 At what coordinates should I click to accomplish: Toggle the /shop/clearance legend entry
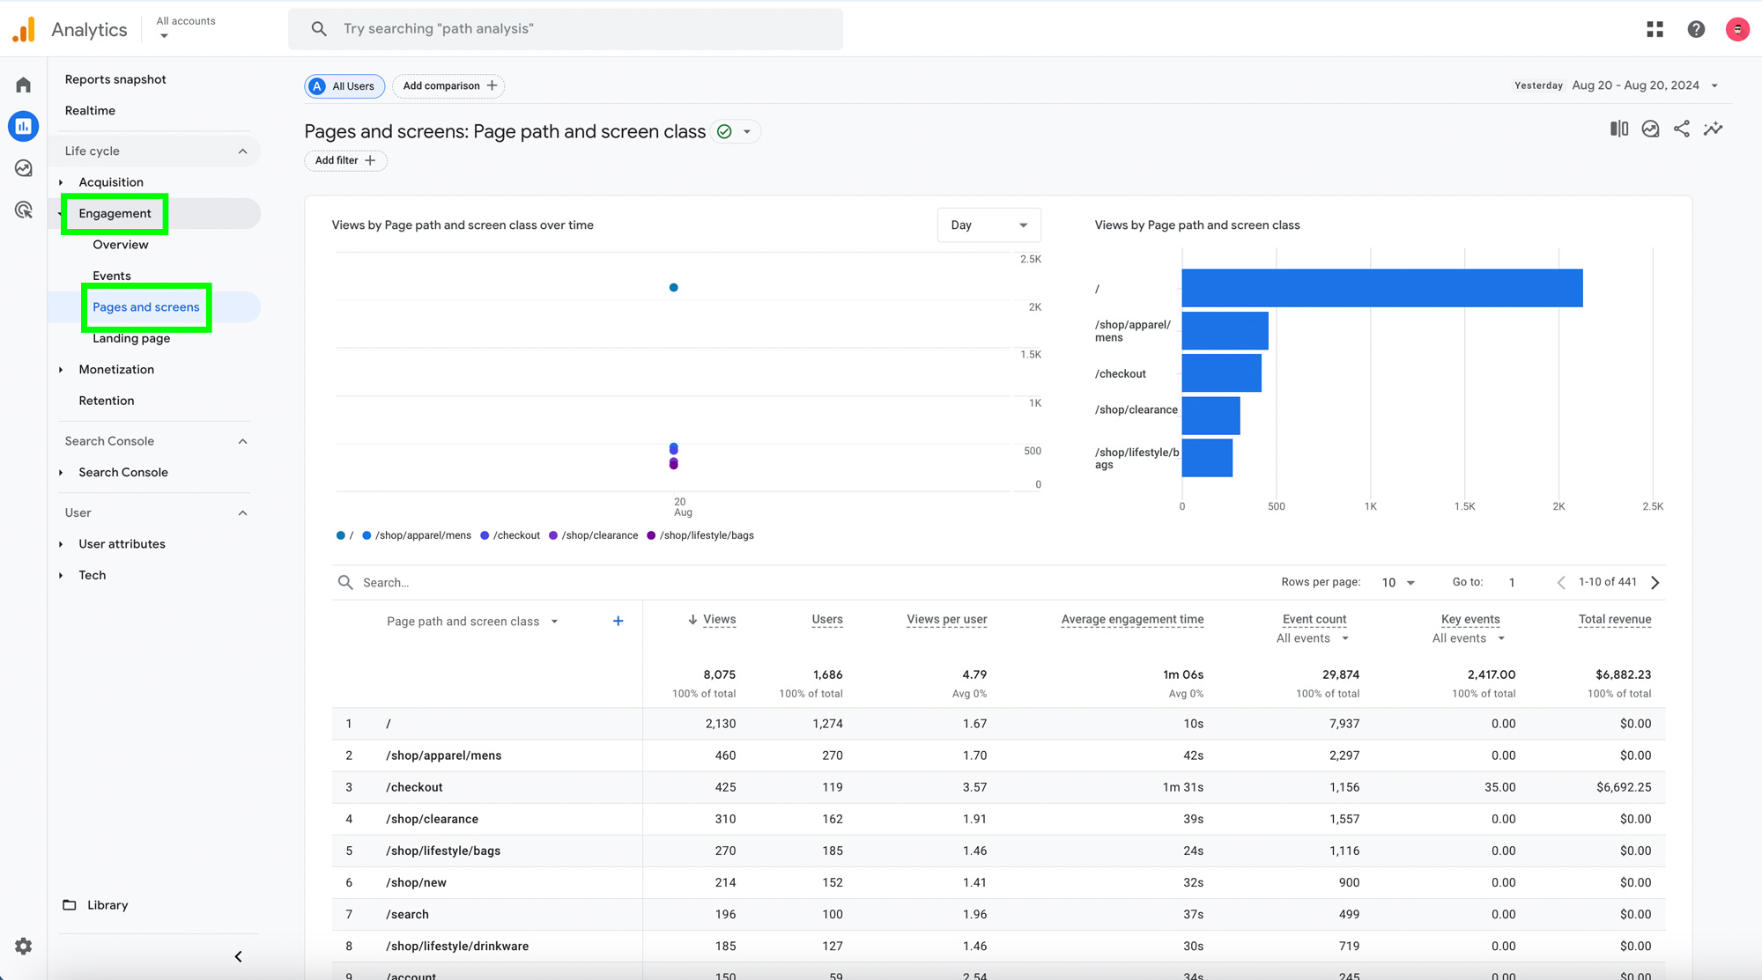coord(594,536)
